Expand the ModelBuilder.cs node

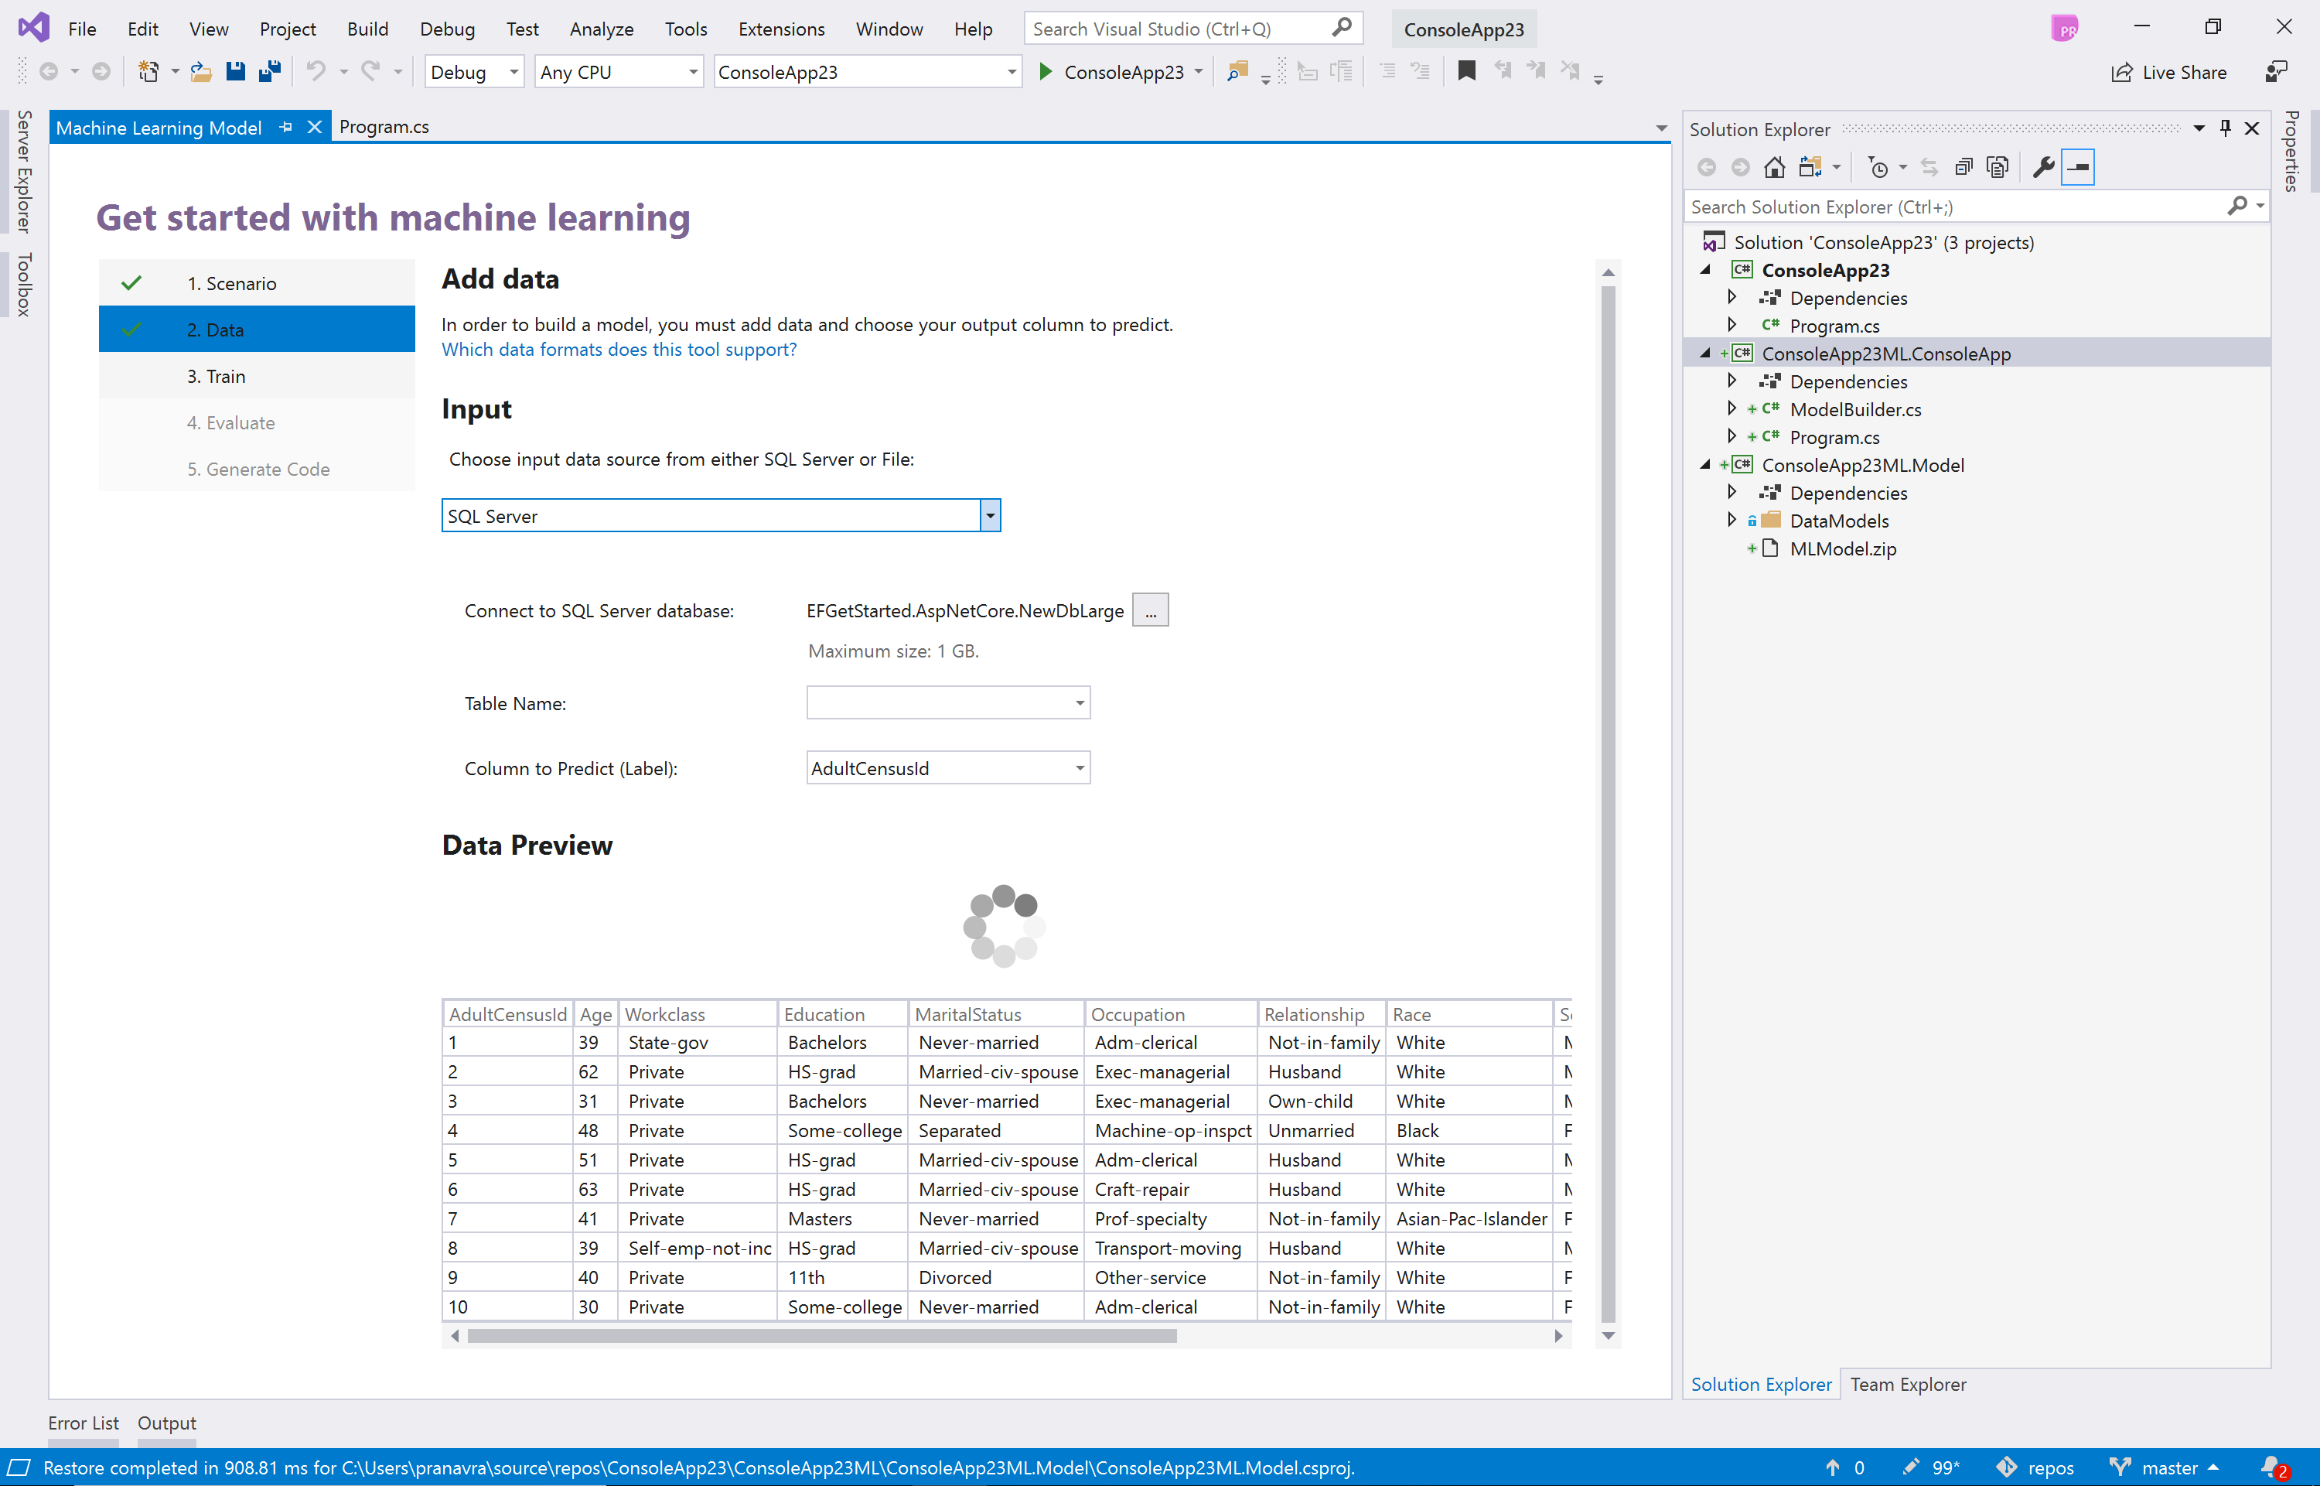pos(1731,409)
